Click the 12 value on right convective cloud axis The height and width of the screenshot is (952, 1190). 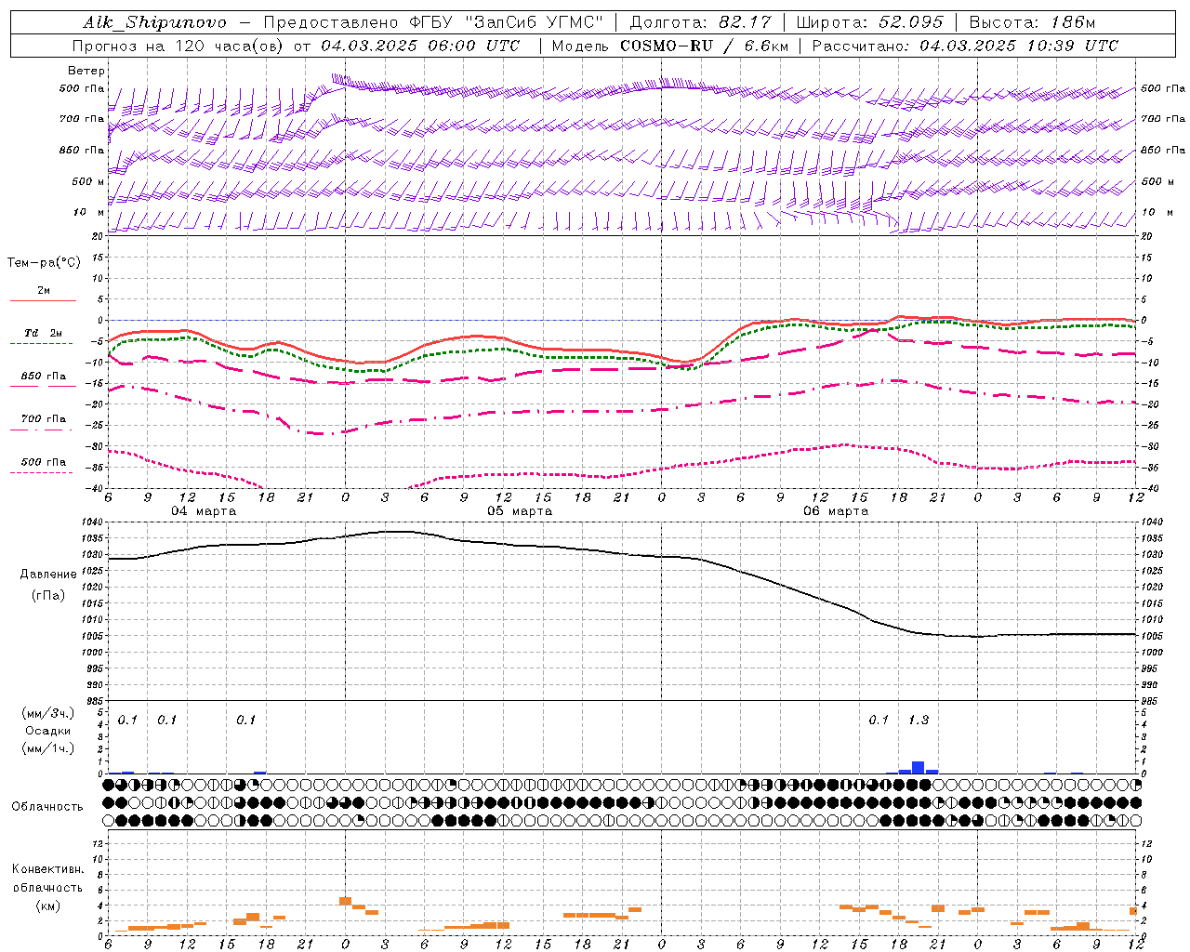(1146, 843)
